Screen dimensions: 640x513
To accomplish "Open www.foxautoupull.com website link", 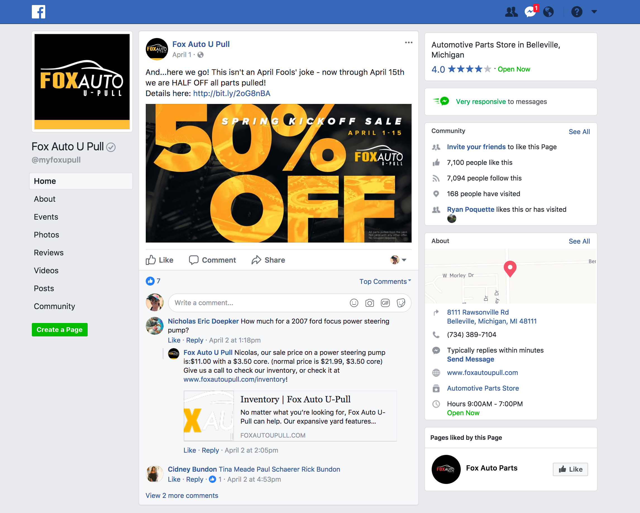I will [x=483, y=372].
